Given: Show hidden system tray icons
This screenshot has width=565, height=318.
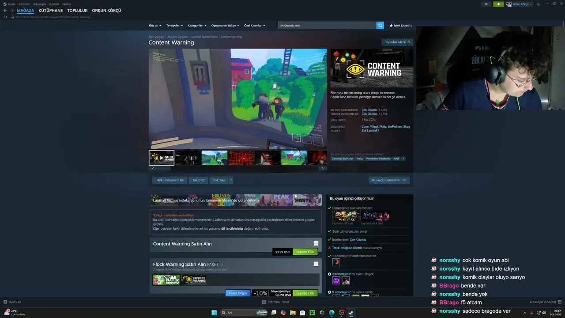Looking at the screenshot, I should point(525,313).
